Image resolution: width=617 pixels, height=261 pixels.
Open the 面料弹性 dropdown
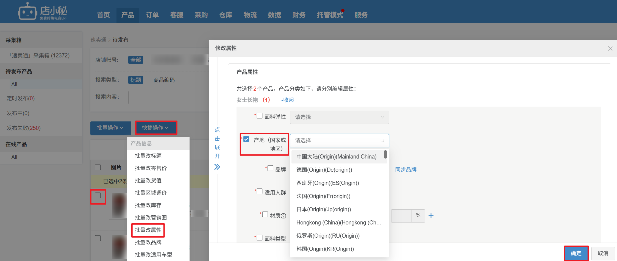(339, 117)
